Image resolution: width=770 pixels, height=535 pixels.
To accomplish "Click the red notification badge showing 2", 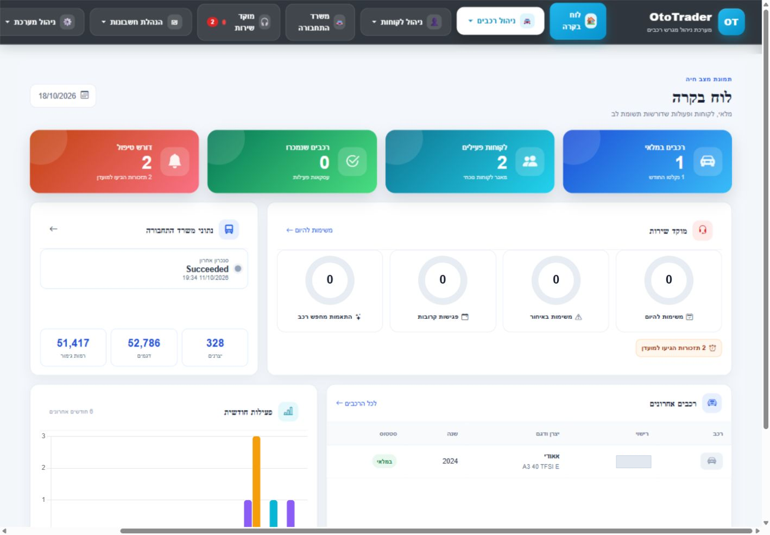I will tap(212, 22).
